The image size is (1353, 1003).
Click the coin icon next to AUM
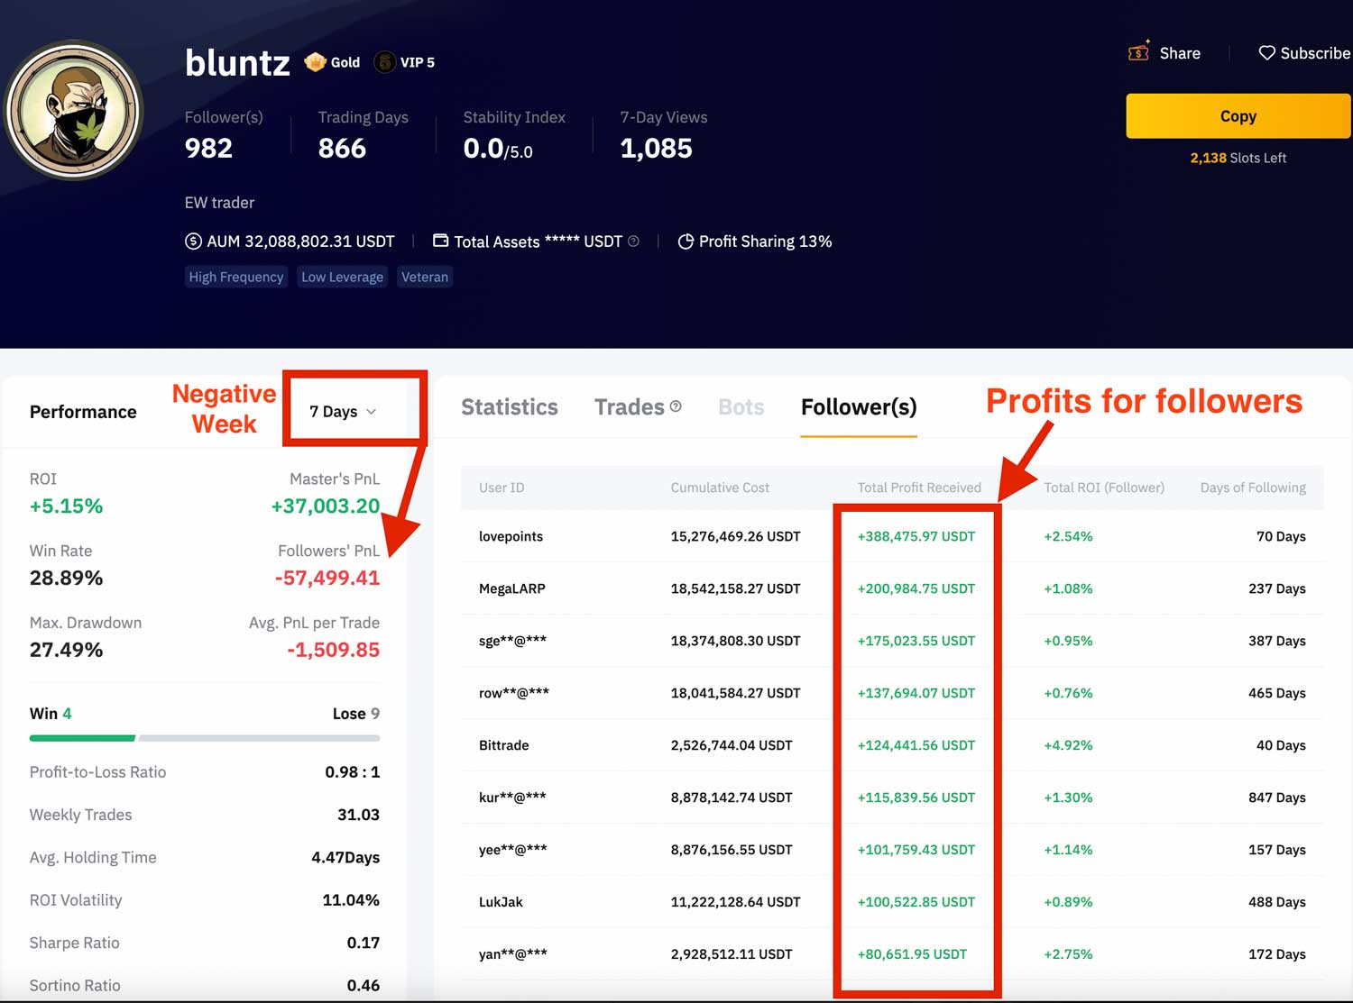tap(191, 241)
